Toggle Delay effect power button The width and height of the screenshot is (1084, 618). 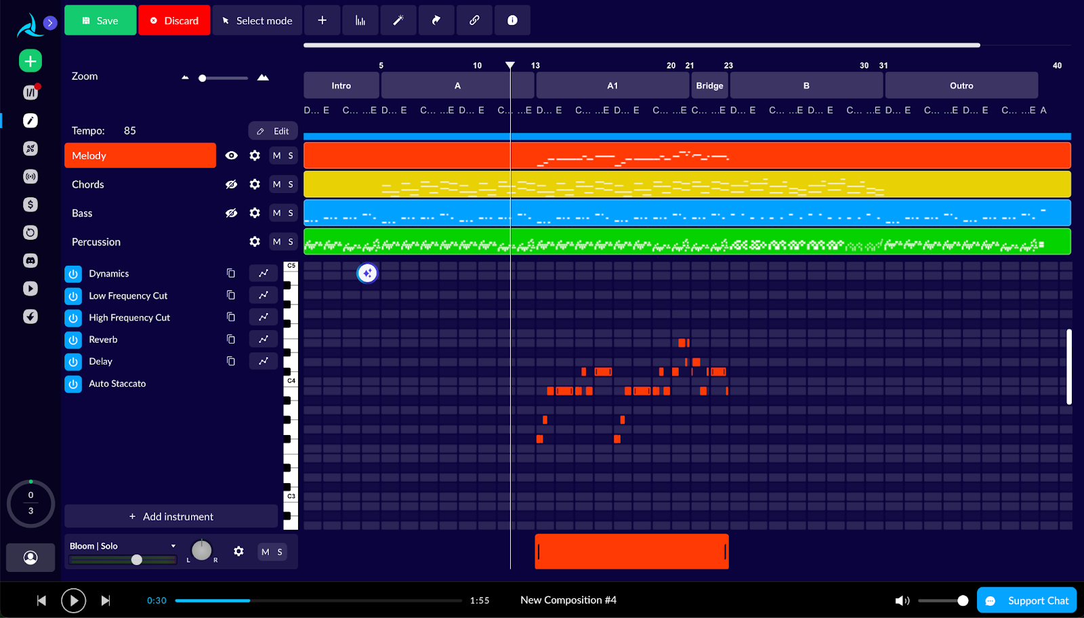click(x=73, y=362)
